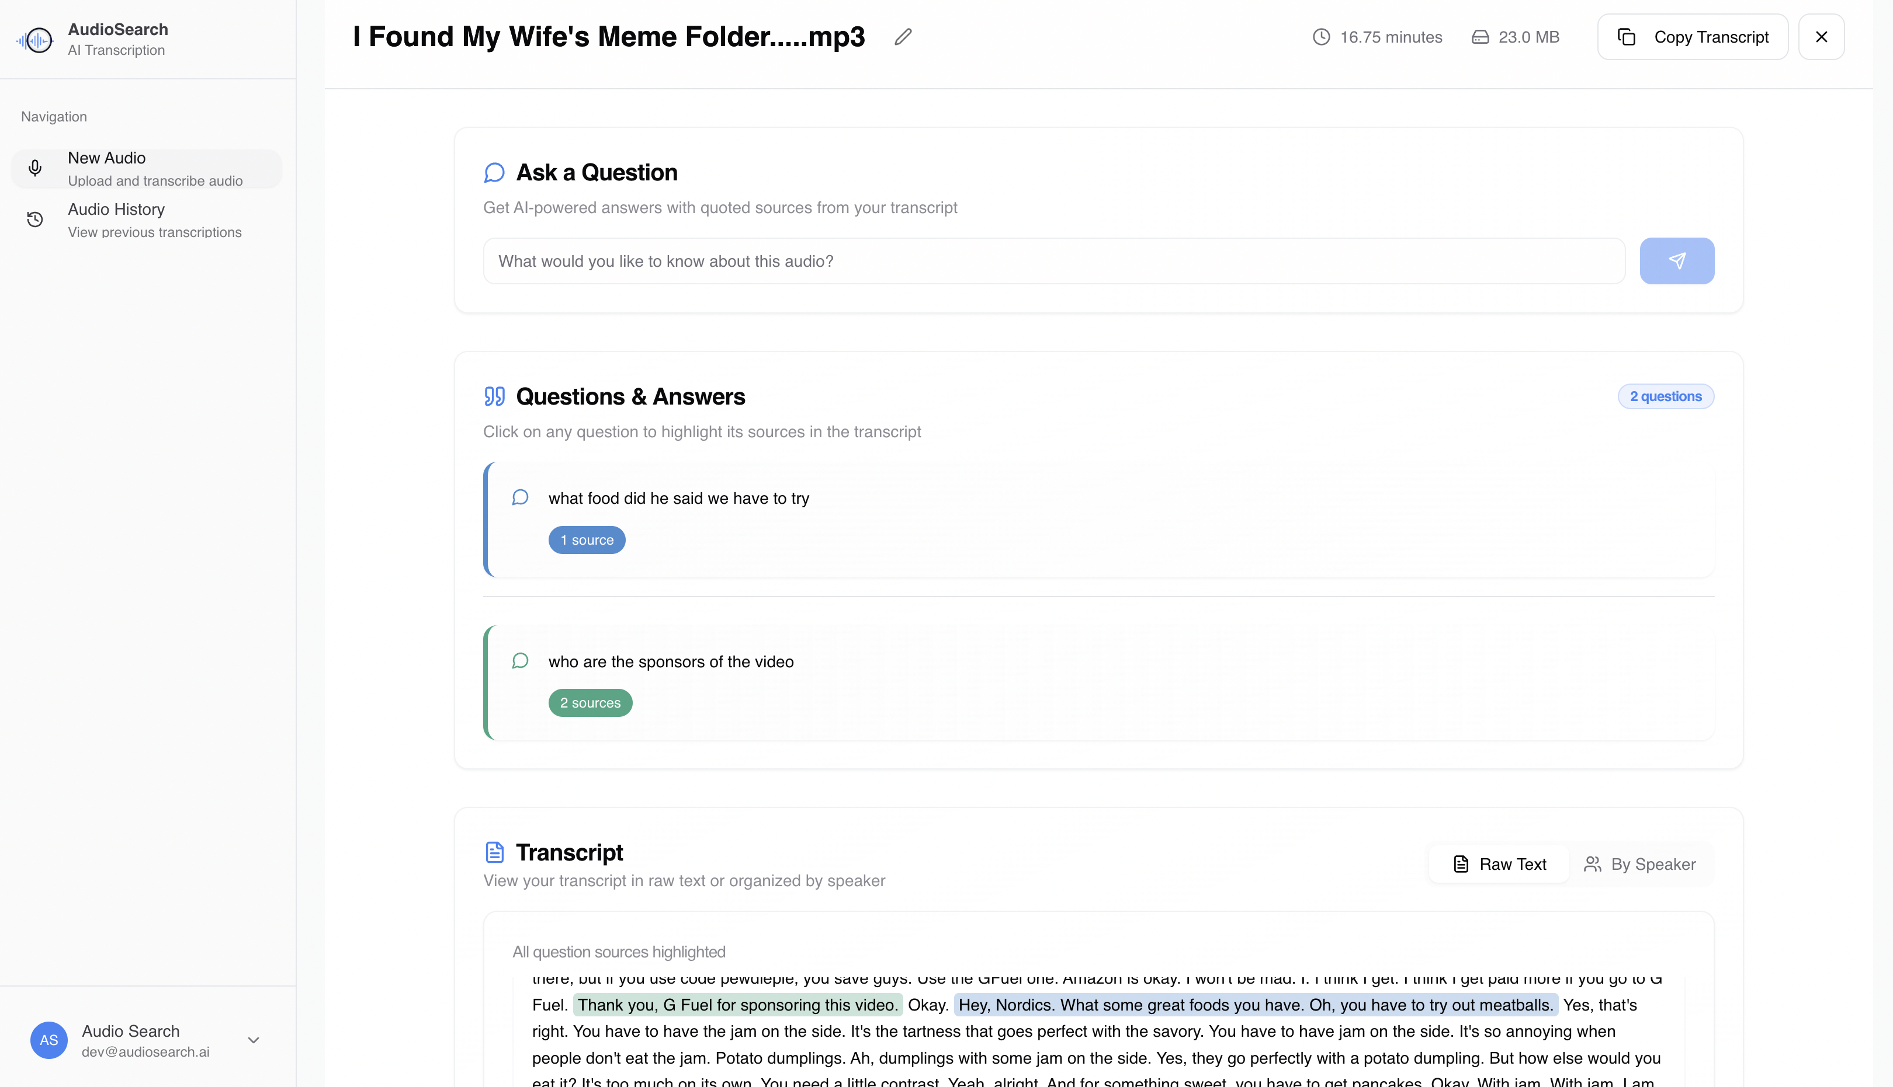Image resolution: width=1893 pixels, height=1087 pixels.
Task: Switch to the Raw Text tab
Action: (x=1499, y=864)
